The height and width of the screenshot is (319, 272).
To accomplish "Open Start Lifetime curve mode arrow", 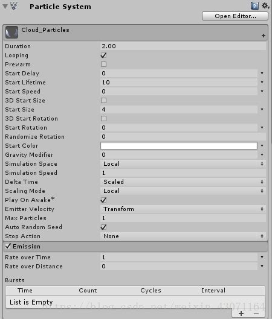I will point(262,82).
